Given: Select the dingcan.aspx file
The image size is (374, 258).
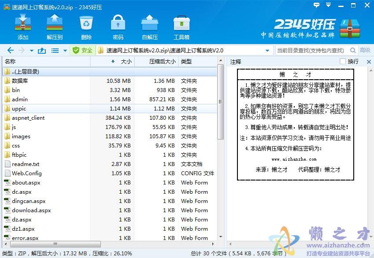Looking at the screenshot, I should tap(25, 201).
